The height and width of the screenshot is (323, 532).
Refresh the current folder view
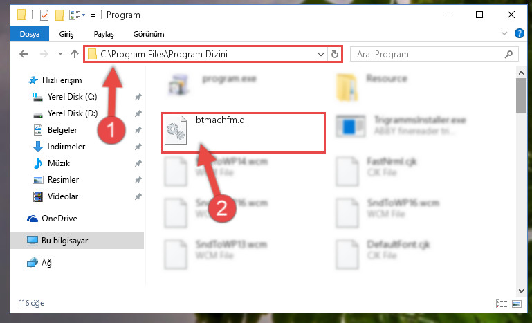tap(335, 54)
